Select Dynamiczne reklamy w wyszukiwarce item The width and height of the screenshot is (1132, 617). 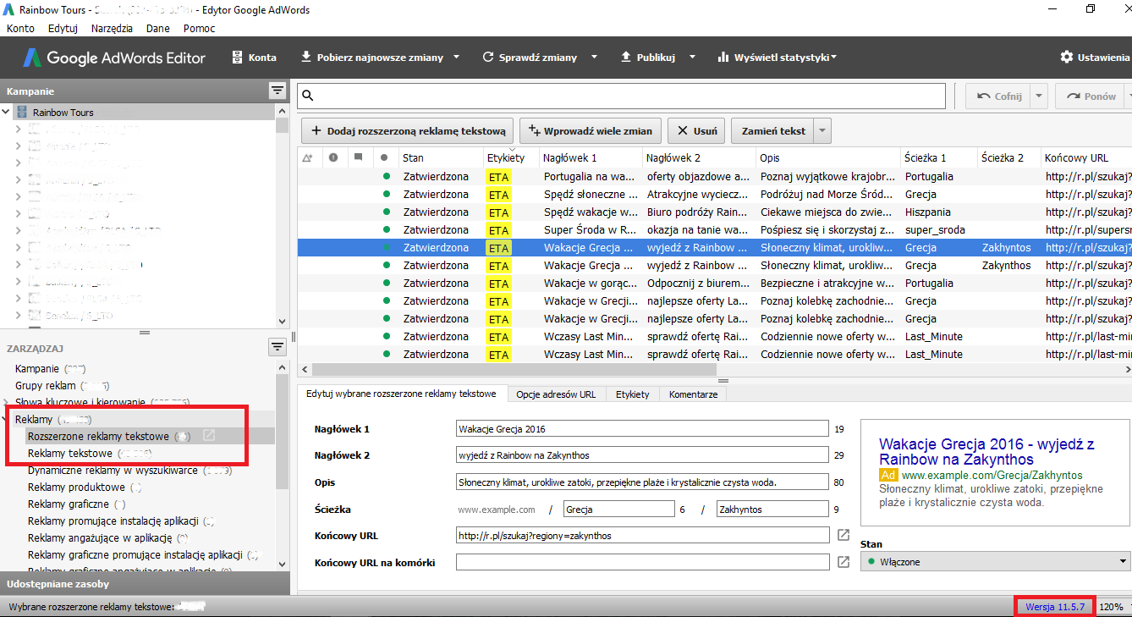pos(113,471)
